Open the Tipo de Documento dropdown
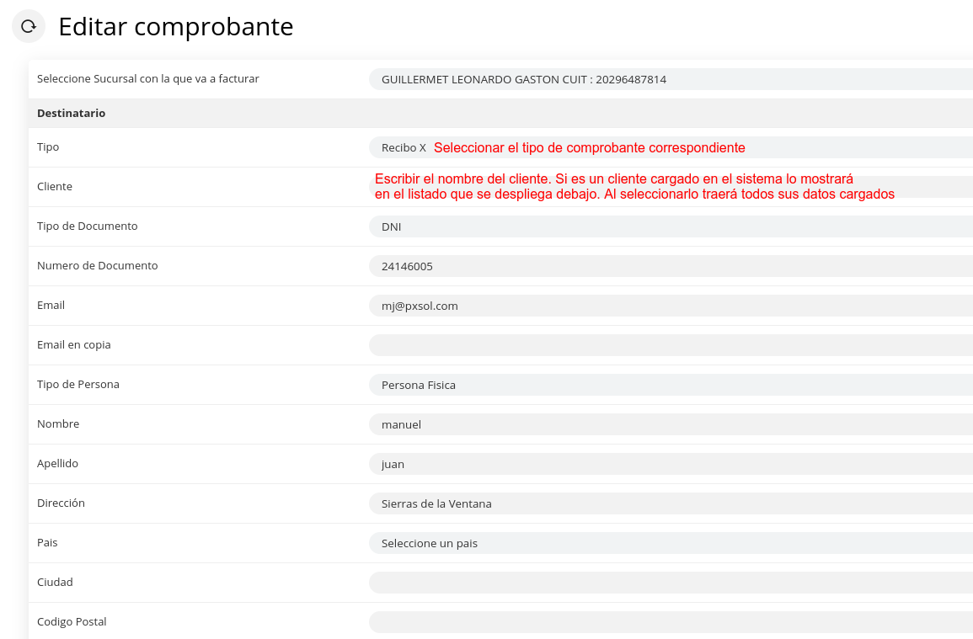Image resolution: width=973 pixels, height=639 pixels. [x=670, y=226]
